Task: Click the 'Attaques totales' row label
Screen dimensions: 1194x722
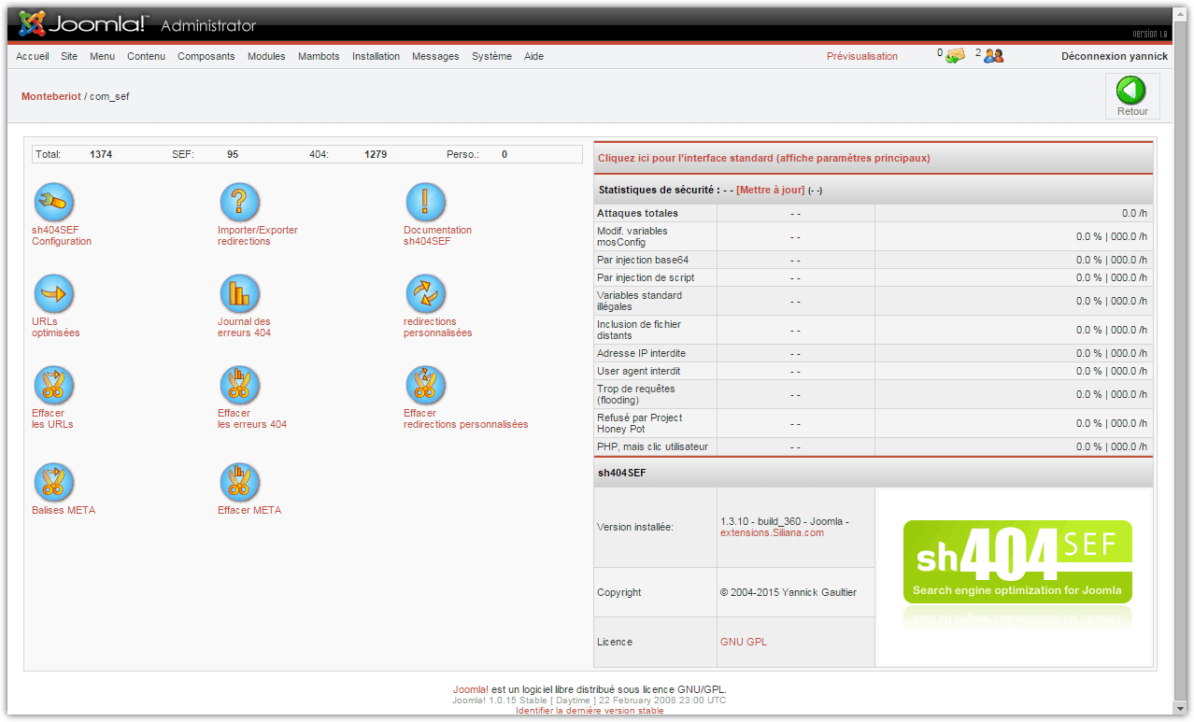Action: tap(638, 213)
